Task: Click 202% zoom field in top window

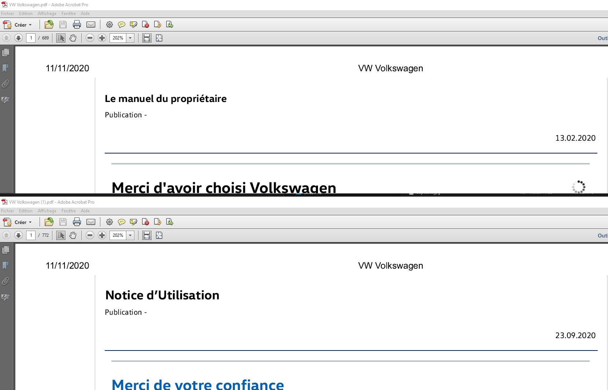Action: 118,38
